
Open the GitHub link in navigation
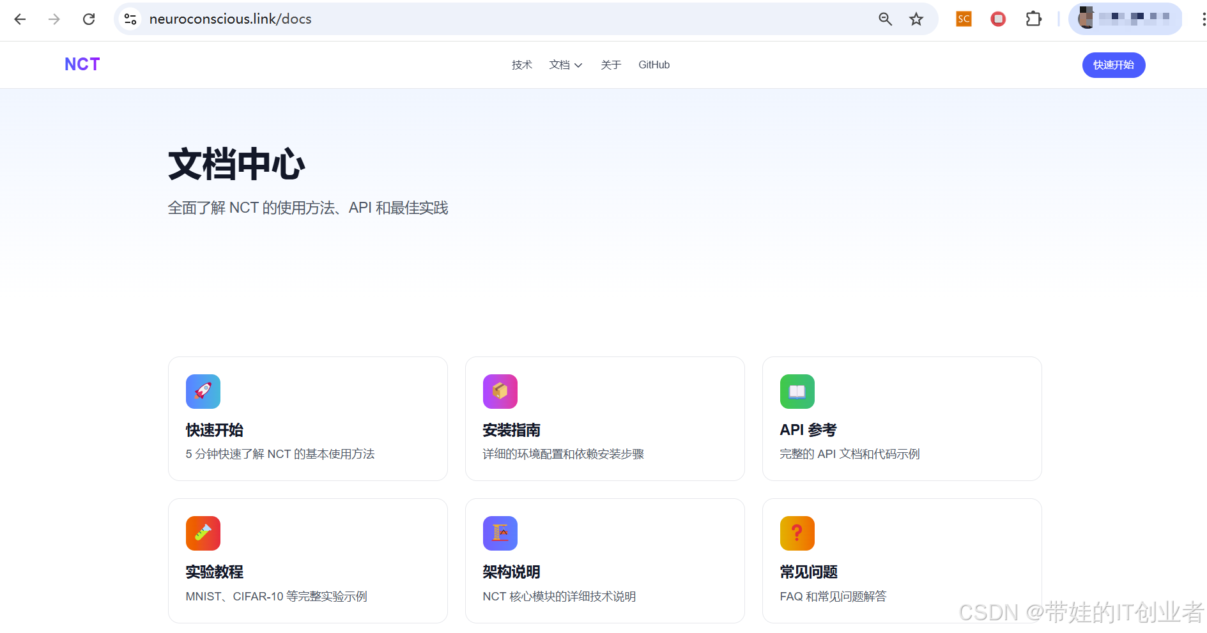click(x=654, y=65)
